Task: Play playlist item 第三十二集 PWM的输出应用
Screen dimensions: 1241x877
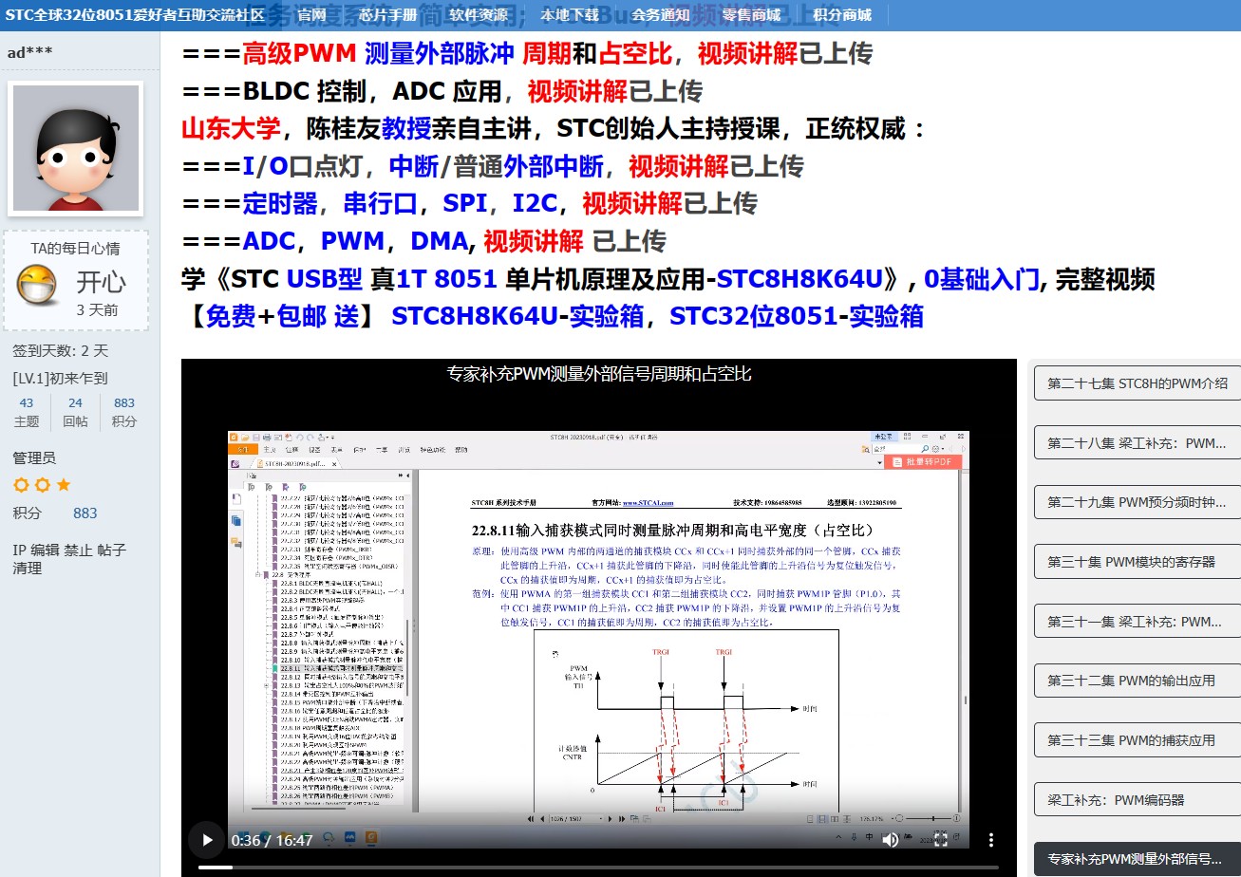Action: 1138,681
